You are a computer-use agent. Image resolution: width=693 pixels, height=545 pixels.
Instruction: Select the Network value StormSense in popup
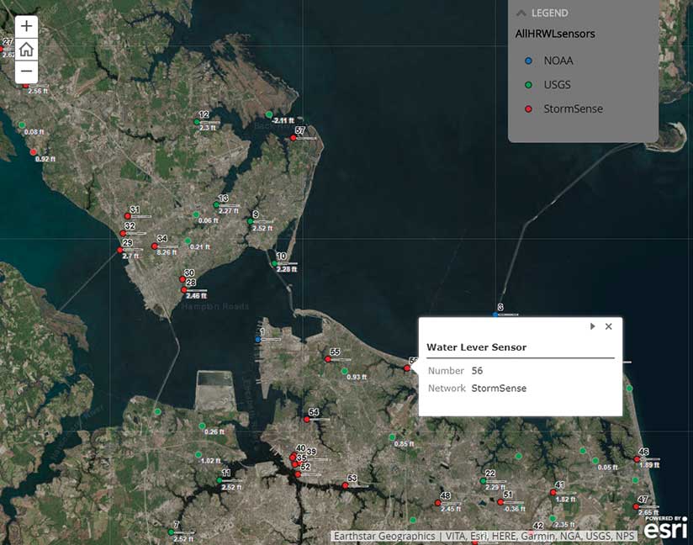[499, 389]
